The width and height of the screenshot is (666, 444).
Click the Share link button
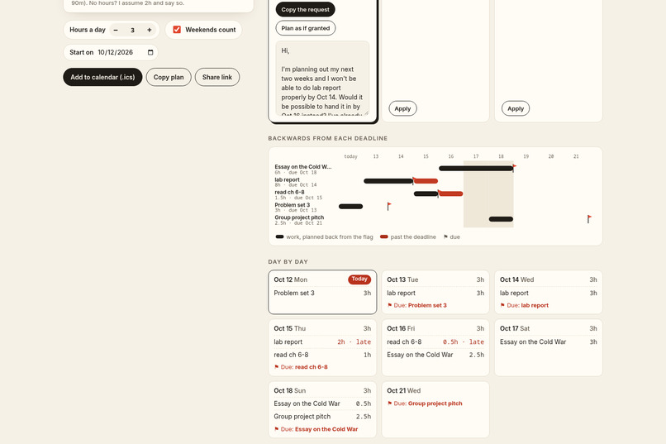[x=217, y=77]
